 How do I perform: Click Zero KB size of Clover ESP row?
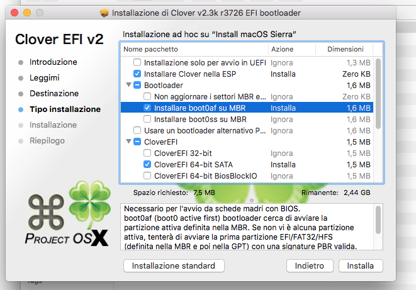click(x=356, y=74)
